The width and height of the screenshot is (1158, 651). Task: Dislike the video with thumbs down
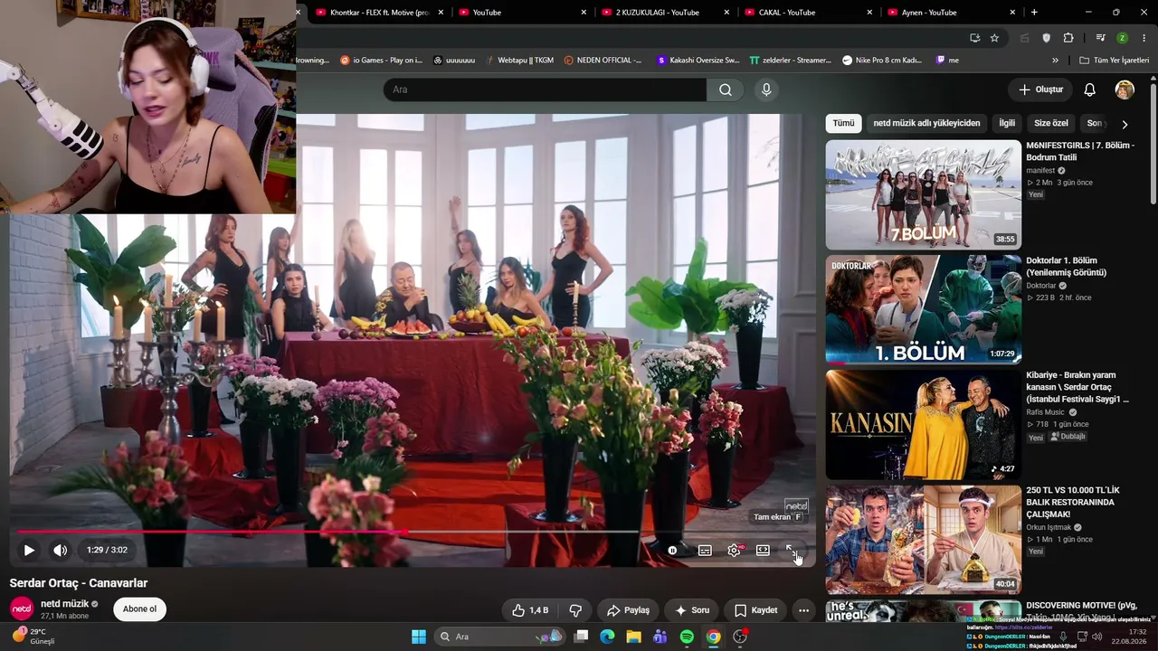(575, 610)
